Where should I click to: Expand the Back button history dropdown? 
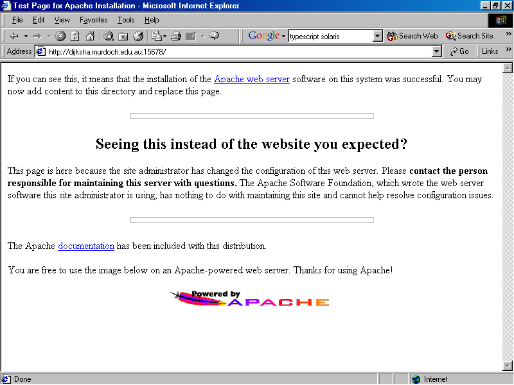click(26, 36)
